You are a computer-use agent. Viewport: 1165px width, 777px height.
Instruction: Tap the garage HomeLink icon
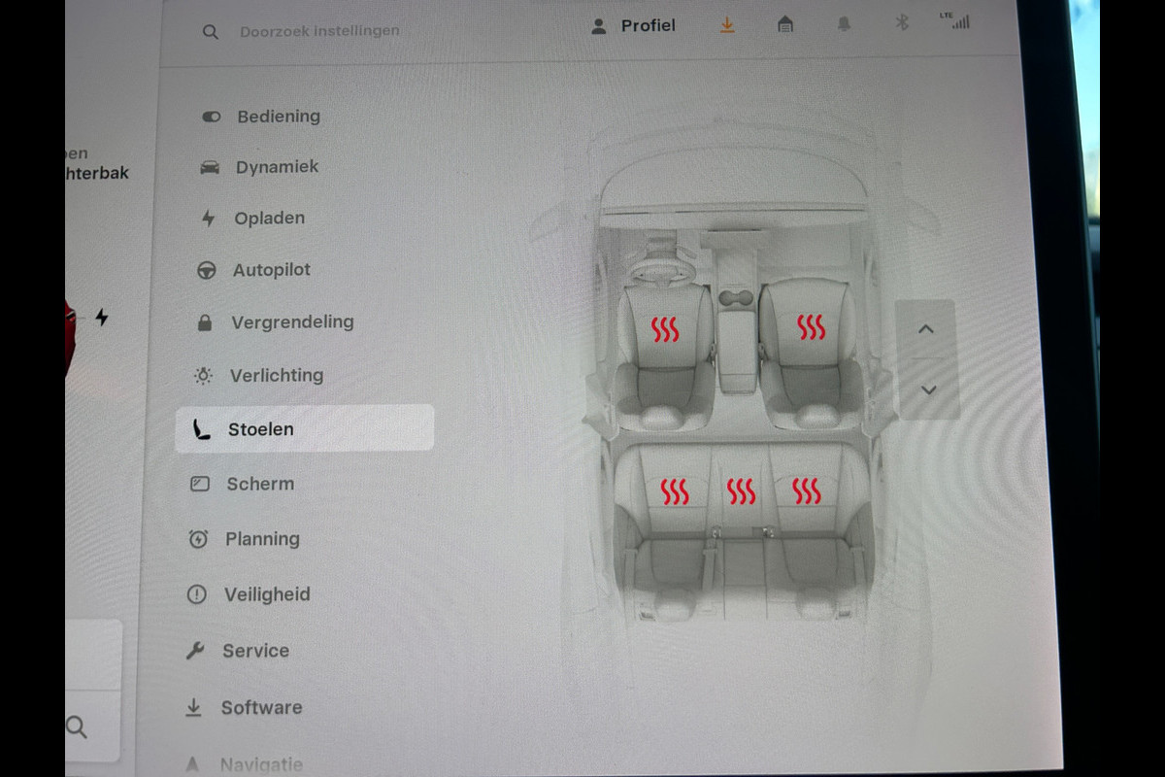(x=785, y=25)
